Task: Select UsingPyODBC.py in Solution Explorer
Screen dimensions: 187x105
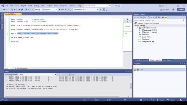Action: pos(148,41)
